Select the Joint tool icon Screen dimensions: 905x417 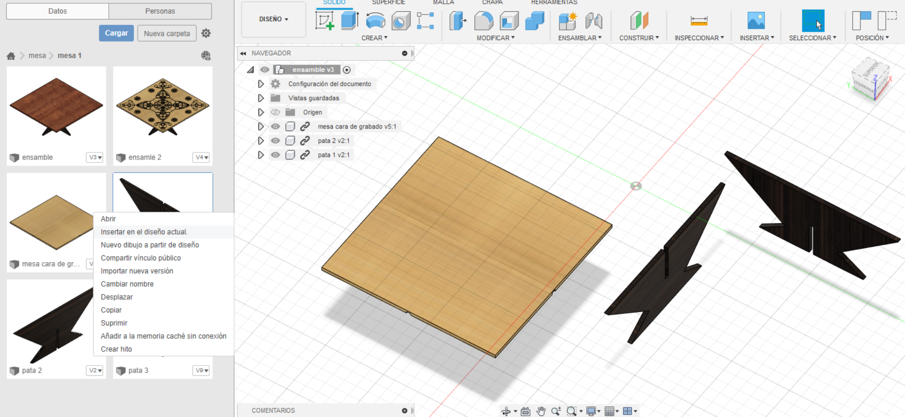[x=593, y=21]
